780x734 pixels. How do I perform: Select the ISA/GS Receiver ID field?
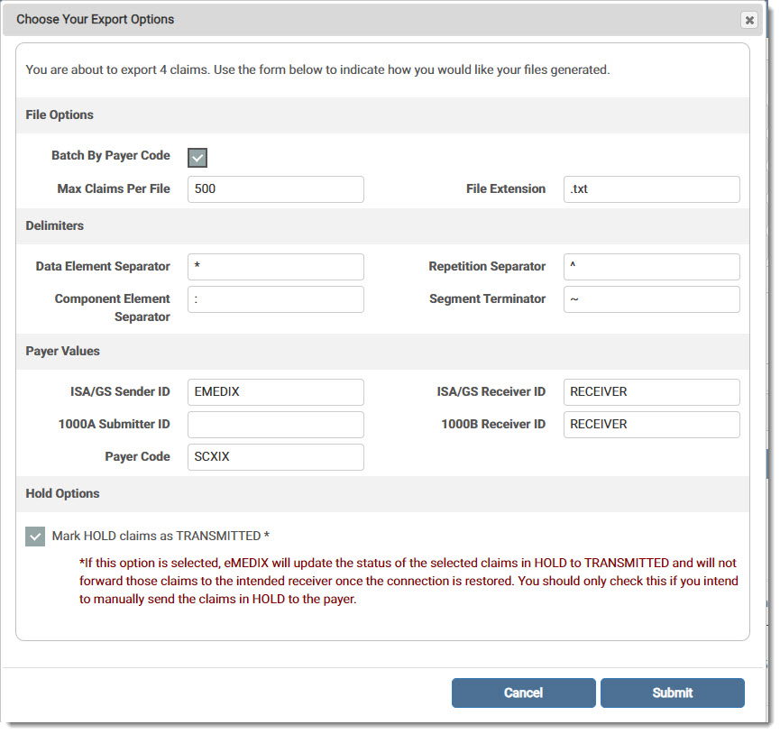652,392
